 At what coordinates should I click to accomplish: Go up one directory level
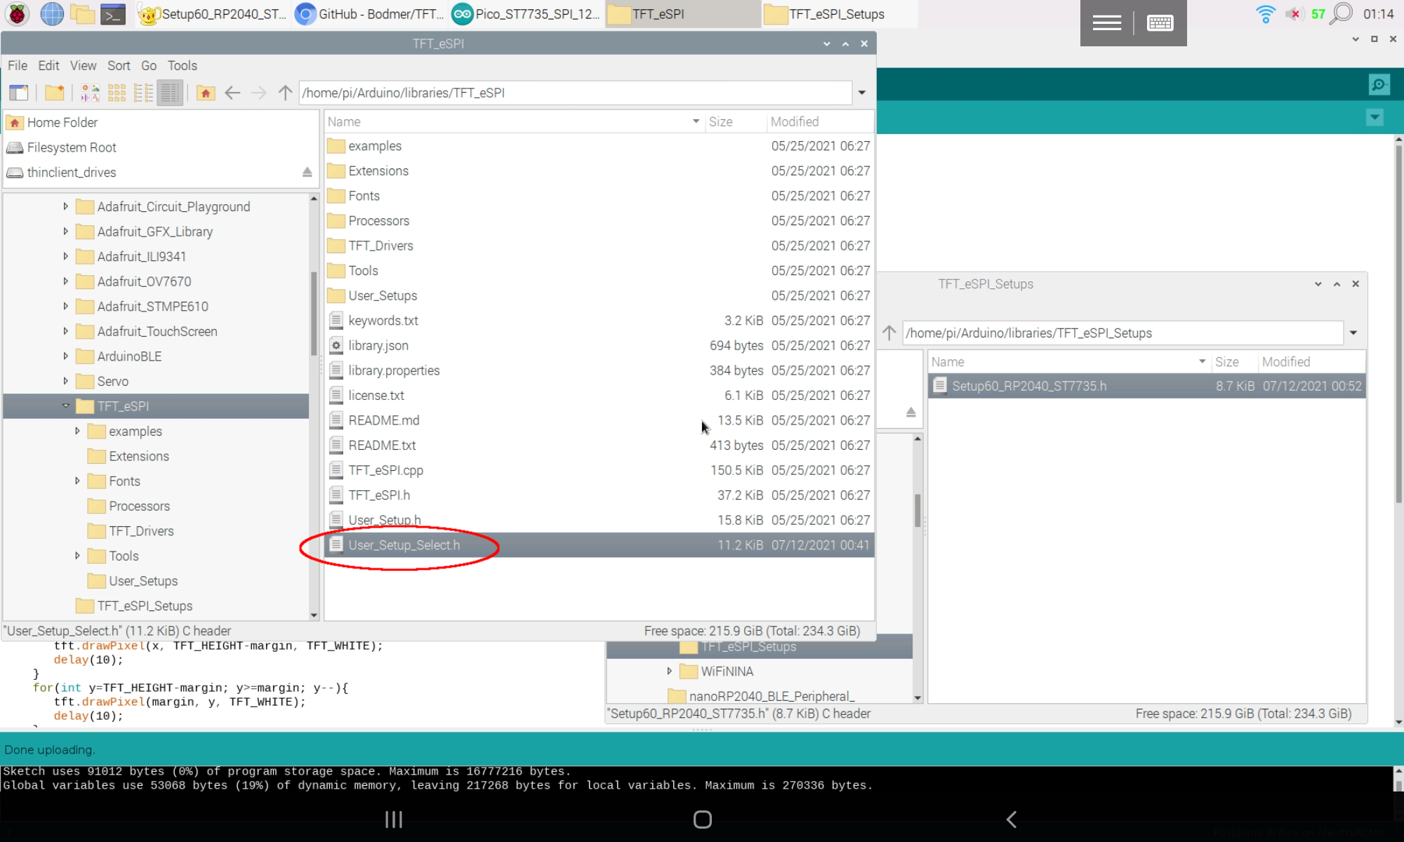tap(284, 92)
